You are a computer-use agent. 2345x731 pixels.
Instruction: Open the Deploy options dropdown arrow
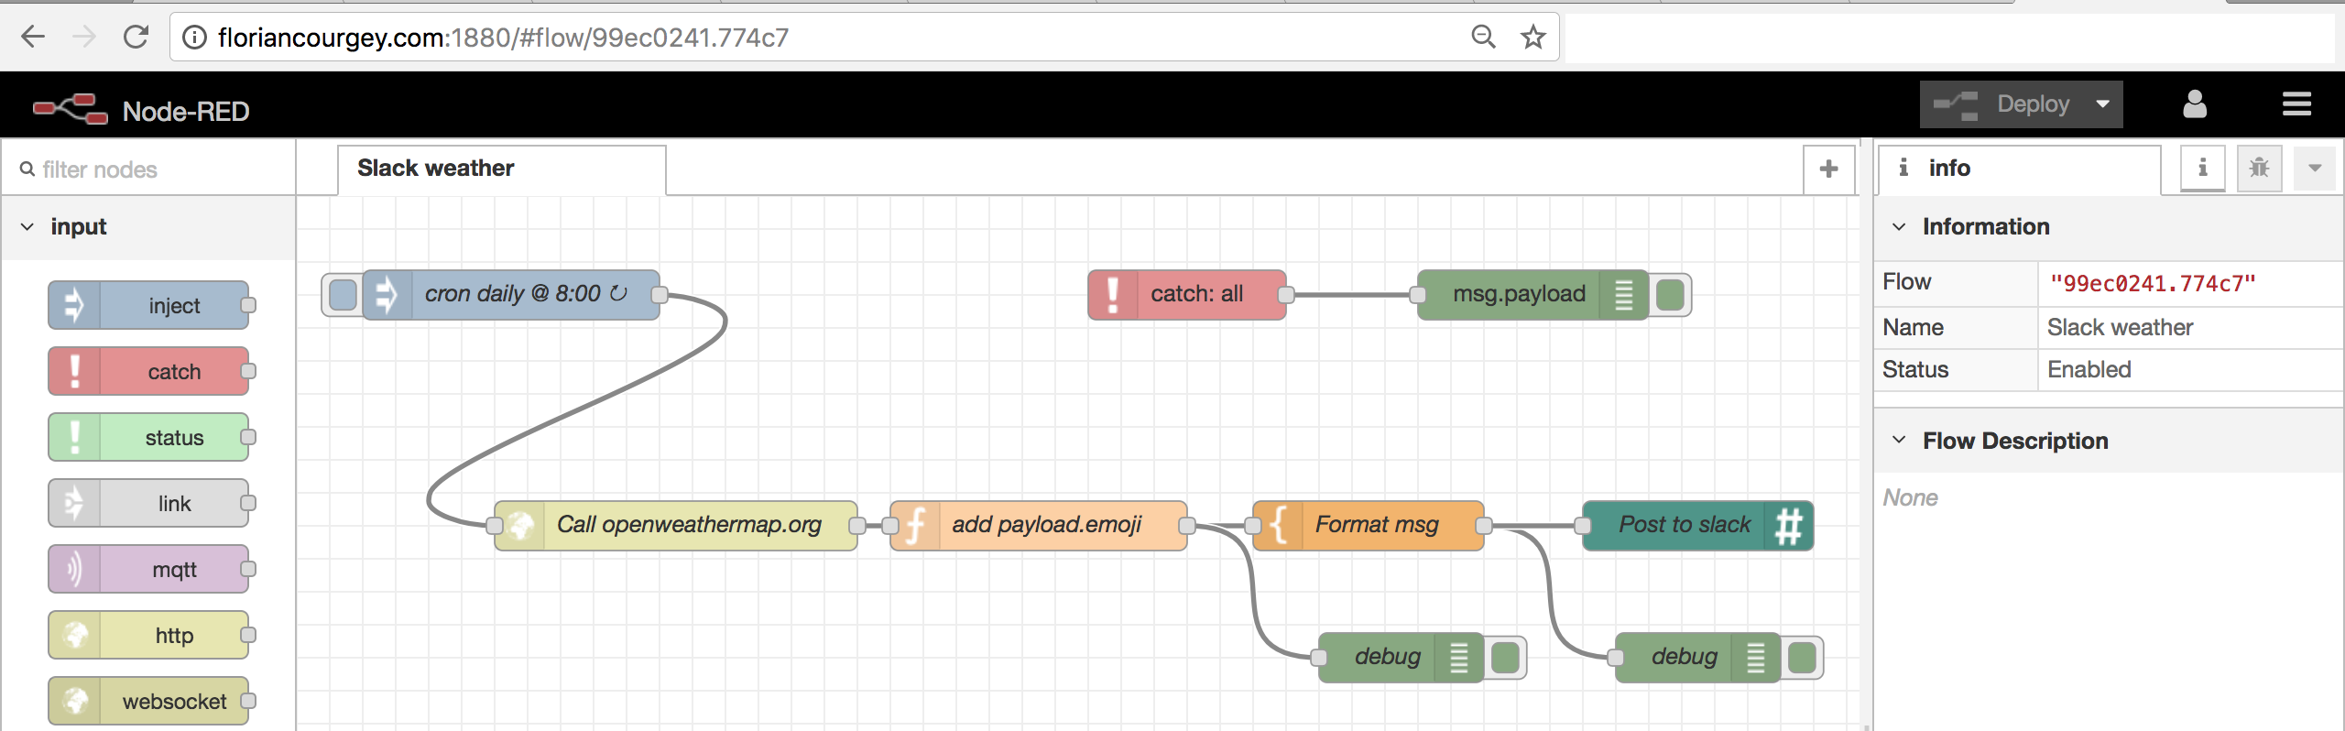click(x=2103, y=104)
